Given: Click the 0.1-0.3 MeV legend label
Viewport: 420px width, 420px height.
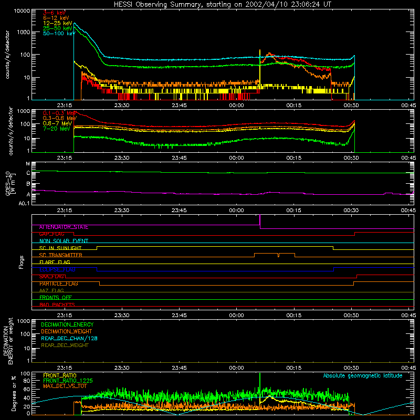Looking at the screenshot, I should (60, 113).
